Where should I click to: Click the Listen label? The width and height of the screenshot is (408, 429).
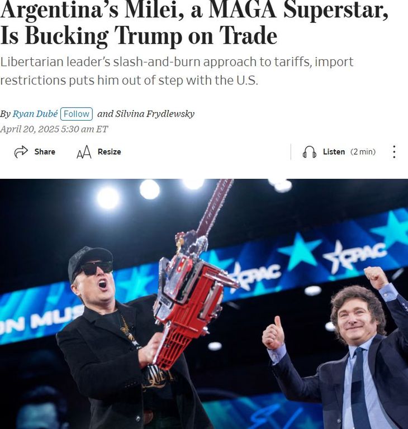click(x=334, y=151)
